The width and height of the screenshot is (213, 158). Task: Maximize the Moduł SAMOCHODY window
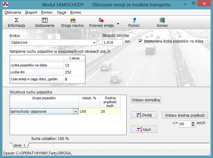pyautogui.click(x=193, y=4)
